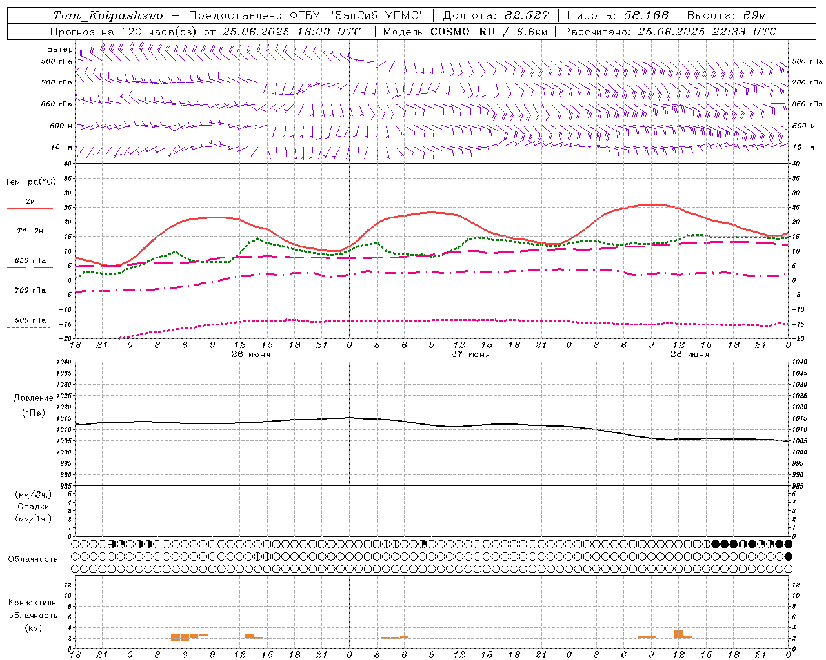Click the solid red 2м temperature curve
The height and width of the screenshot is (660, 826).
click(x=432, y=213)
